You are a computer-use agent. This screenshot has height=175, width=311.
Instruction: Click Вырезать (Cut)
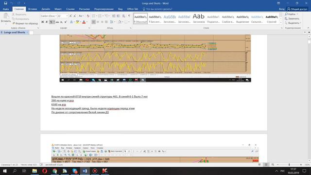pos(19,14)
